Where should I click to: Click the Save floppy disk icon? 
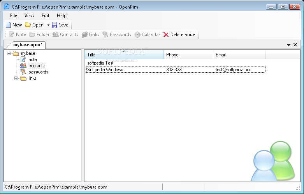coord(54,25)
